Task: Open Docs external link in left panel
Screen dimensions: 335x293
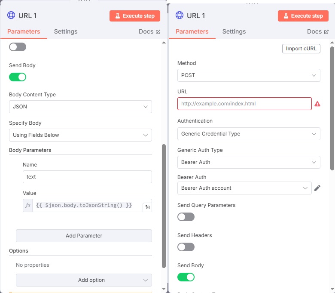Action: coord(149,31)
